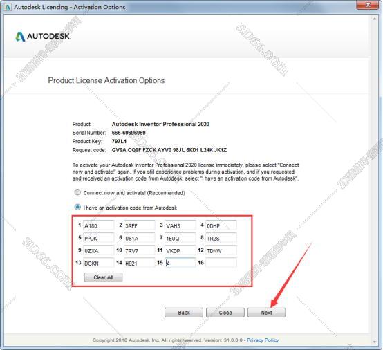
Task: Click activation code field 15 containing Z
Action: pyautogui.click(x=180, y=263)
